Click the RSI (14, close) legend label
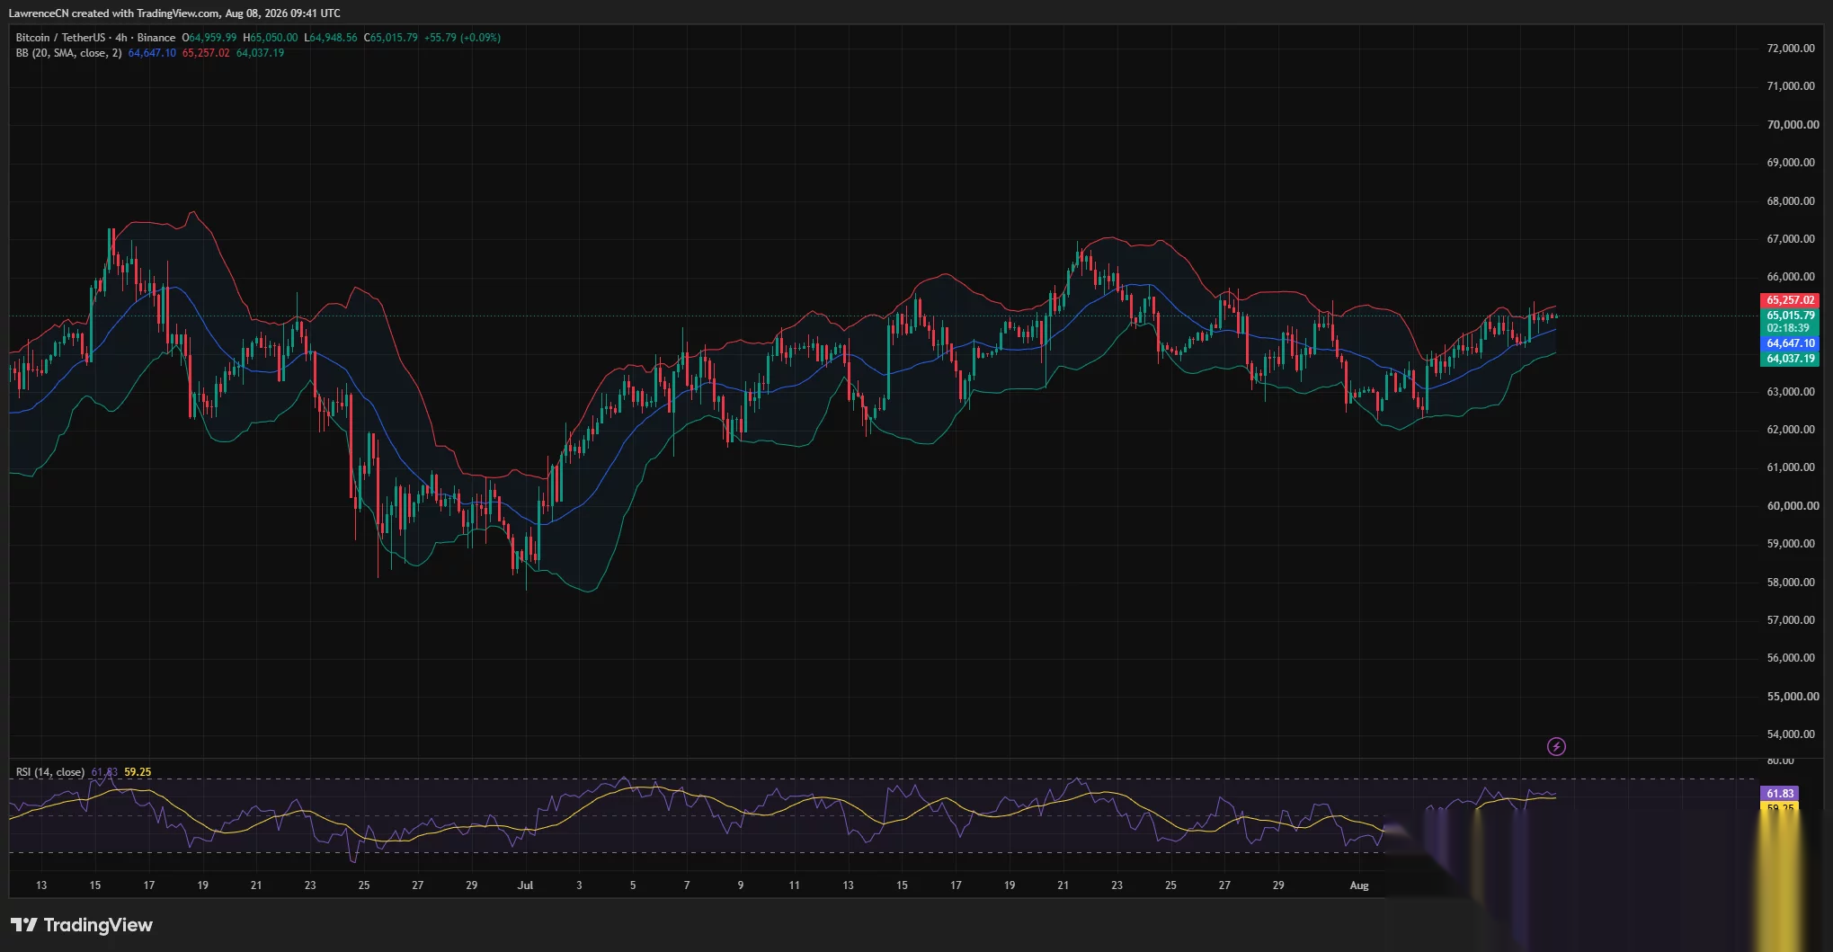The width and height of the screenshot is (1833, 952). tap(50, 772)
